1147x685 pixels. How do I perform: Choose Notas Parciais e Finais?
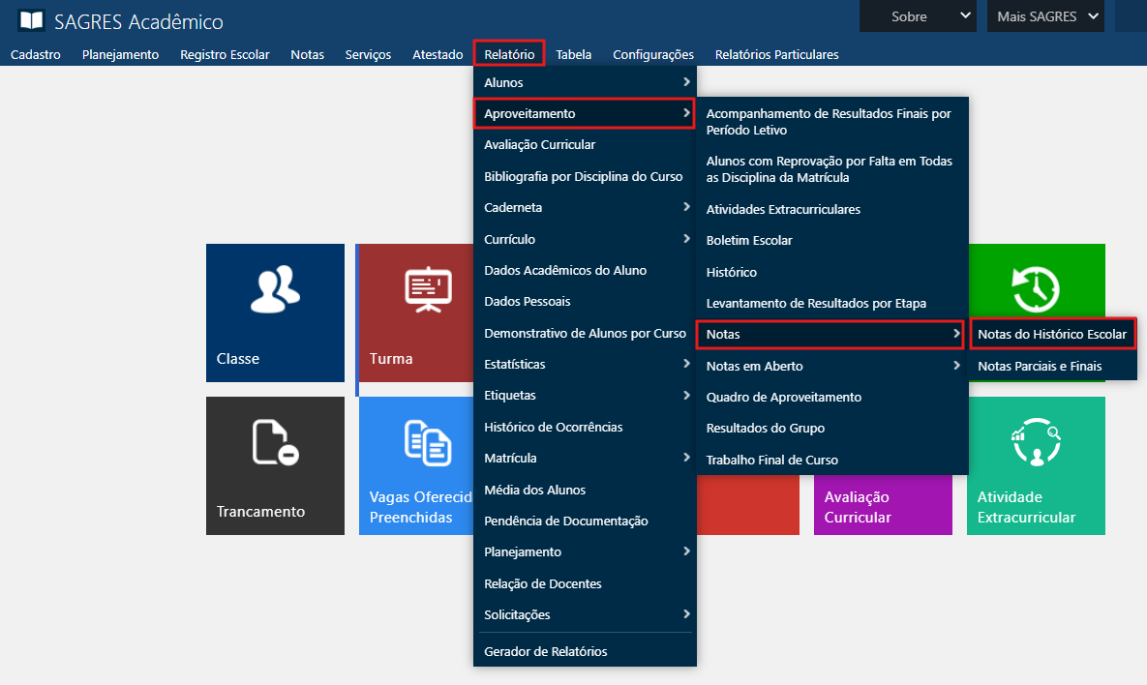point(1040,366)
